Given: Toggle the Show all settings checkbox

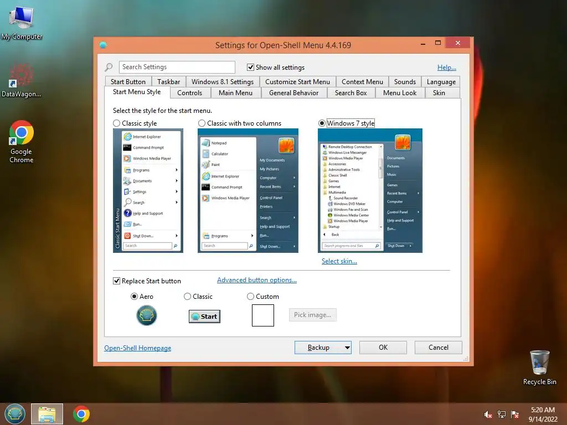Looking at the screenshot, I should pos(250,67).
